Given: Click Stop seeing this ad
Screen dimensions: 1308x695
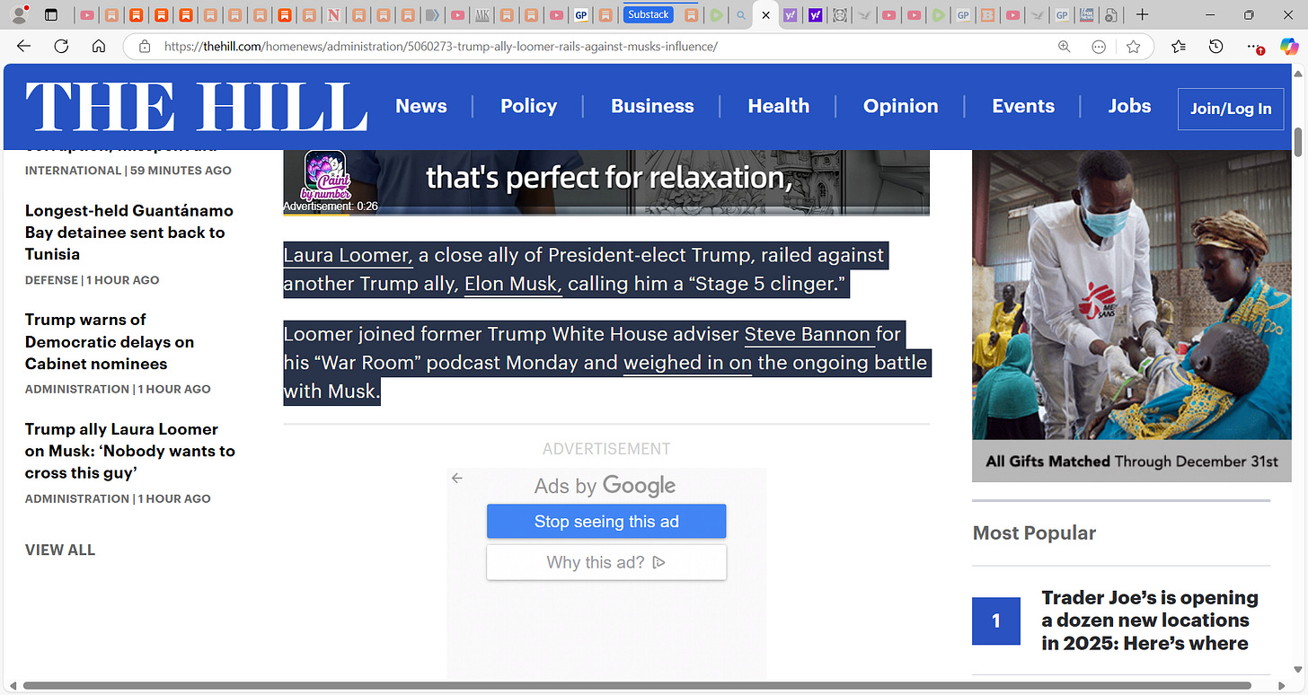Looking at the screenshot, I should pyautogui.click(x=606, y=522).
